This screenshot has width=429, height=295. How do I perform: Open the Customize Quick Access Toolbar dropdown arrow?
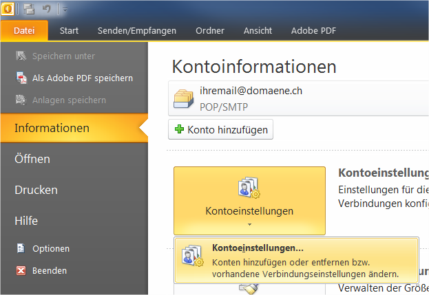tap(65, 10)
